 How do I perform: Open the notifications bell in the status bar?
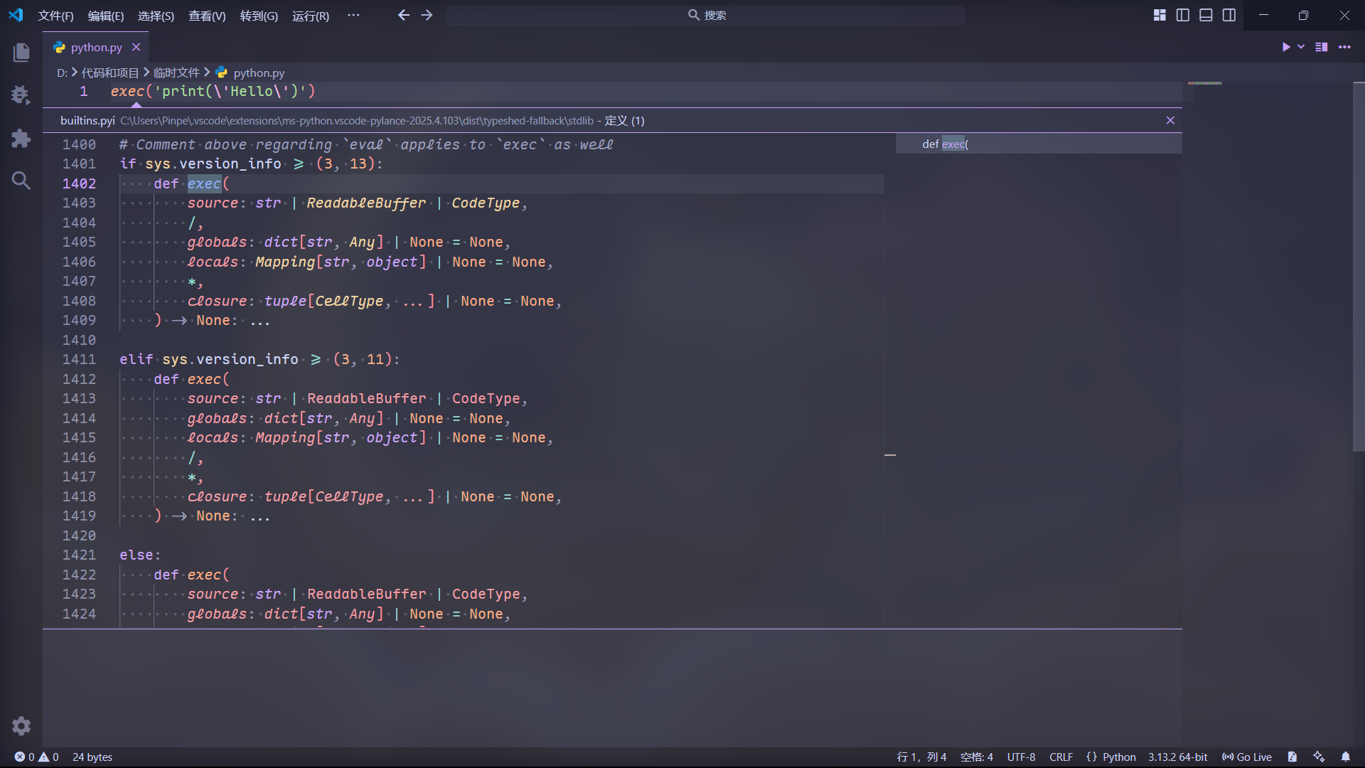click(1345, 757)
